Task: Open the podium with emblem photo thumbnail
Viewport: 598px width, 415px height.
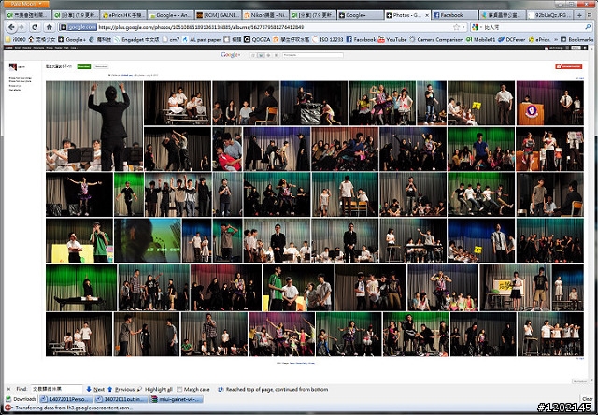Action: [x=550, y=103]
